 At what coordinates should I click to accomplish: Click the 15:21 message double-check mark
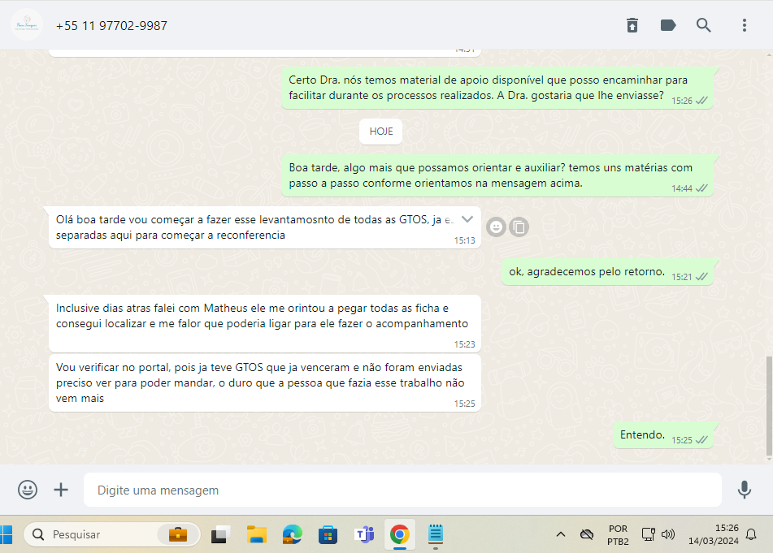pyautogui.click(x=701, y=277)
